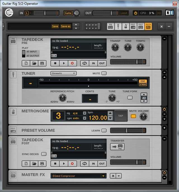Start playback in Tapedeck Pre
The image size is (179, 192).
coord(64,63)
